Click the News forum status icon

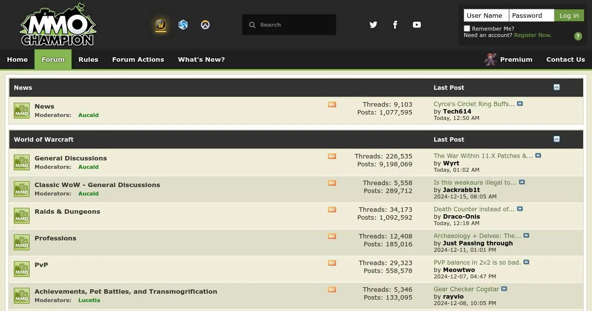22,111
